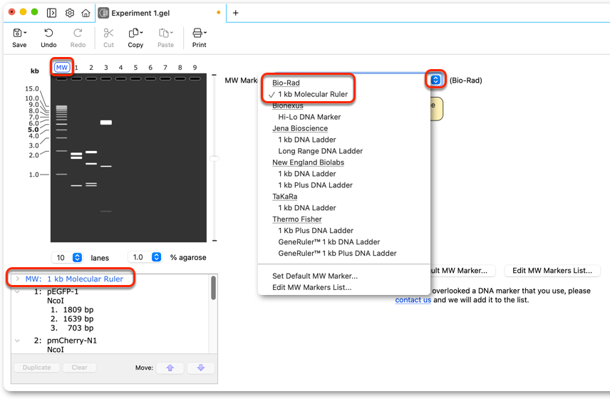Click the bright band in lane 3
Image resolution: width=610 pixels, height=399 pixels.
105,123
